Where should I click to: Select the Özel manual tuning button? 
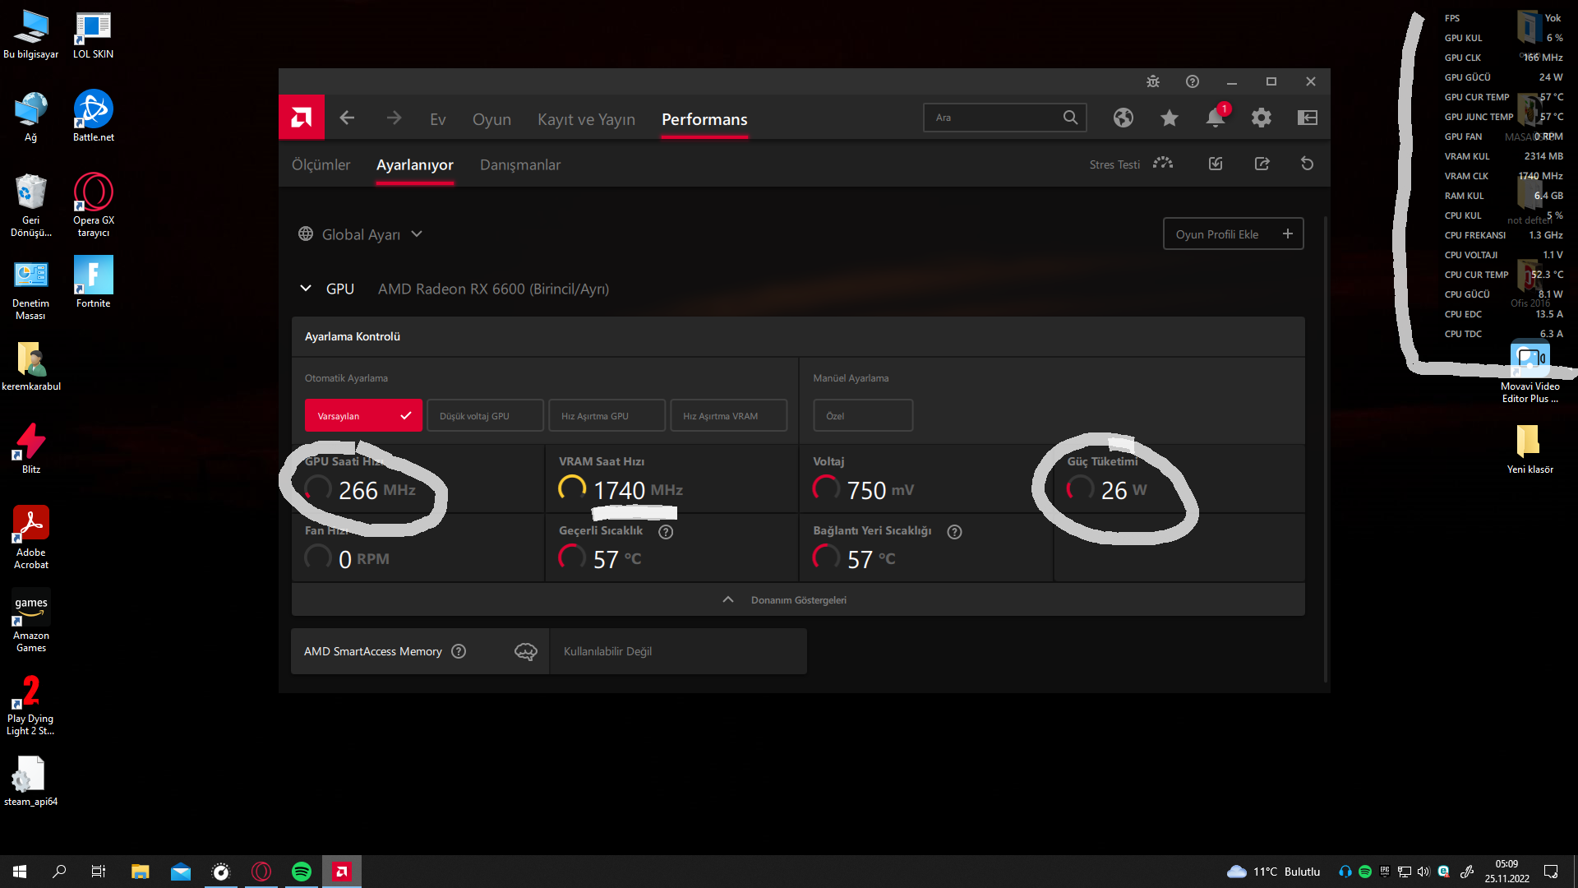[862, 416]
